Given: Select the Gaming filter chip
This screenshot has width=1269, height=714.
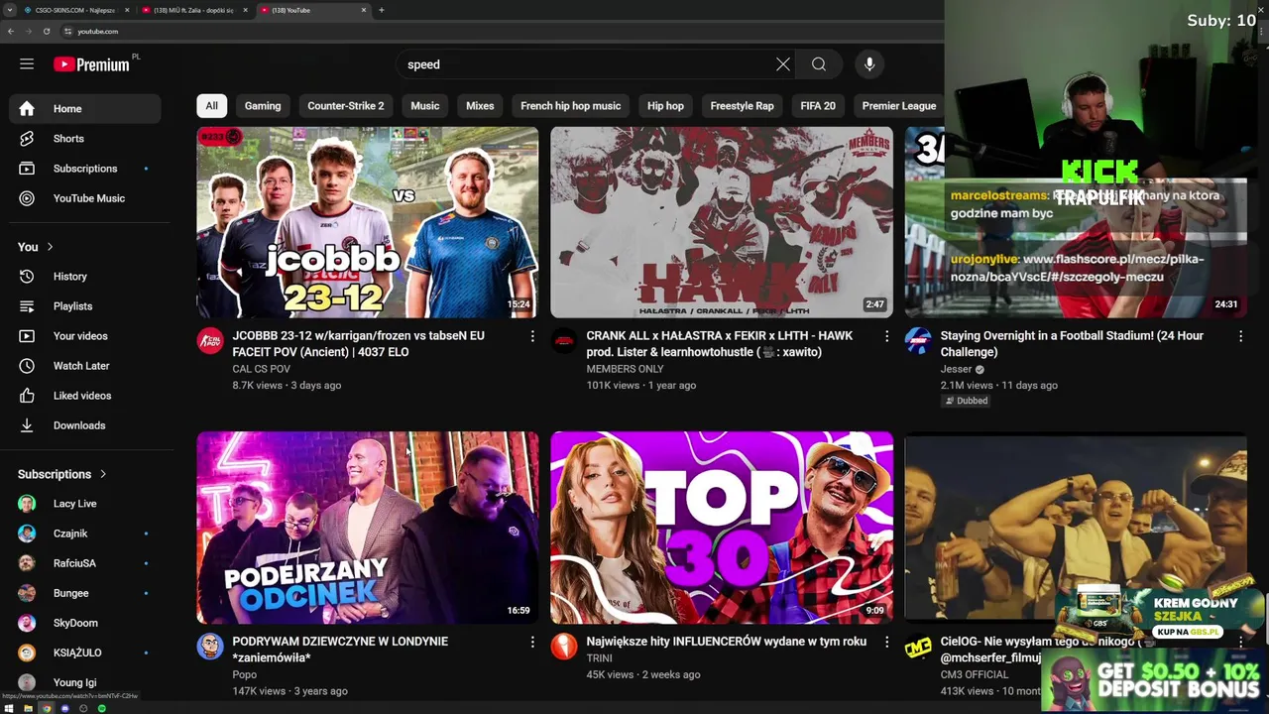Looking at the screenshot, I should point(263,106).
